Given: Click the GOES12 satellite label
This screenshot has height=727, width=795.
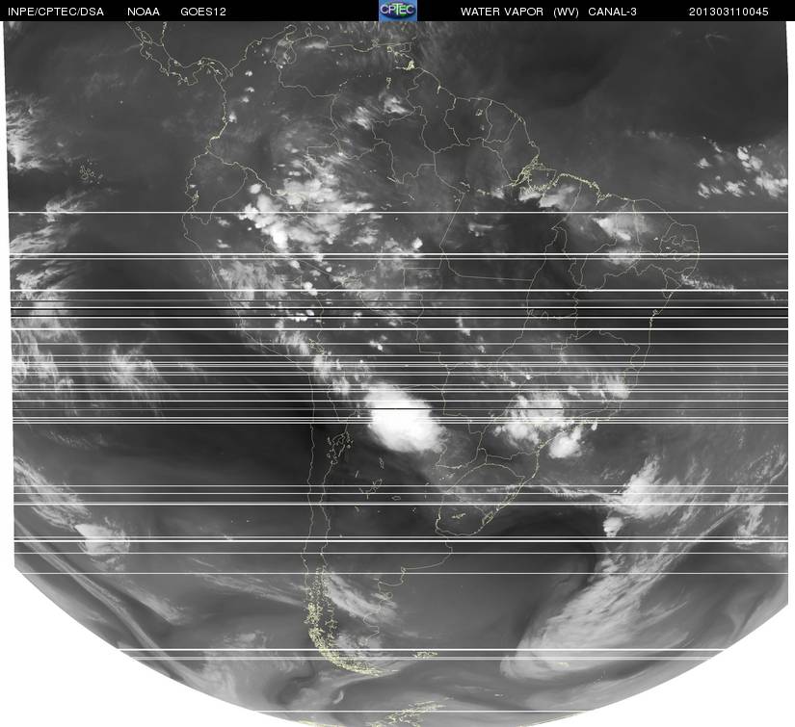Looking at the screenshot, I should pyautogui.click(x=203, y=12).
